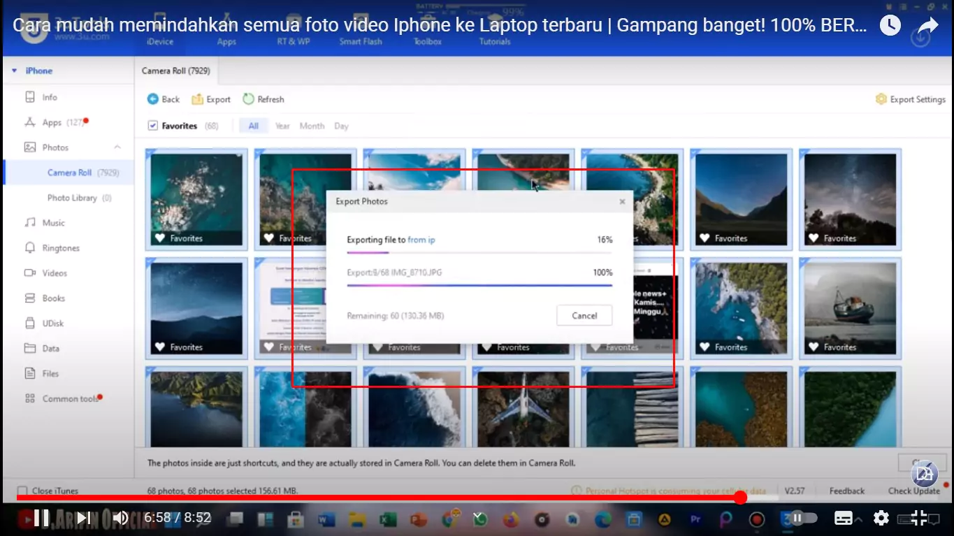Select Camera Roll (7929) in sidebar

tap(68, 173)
